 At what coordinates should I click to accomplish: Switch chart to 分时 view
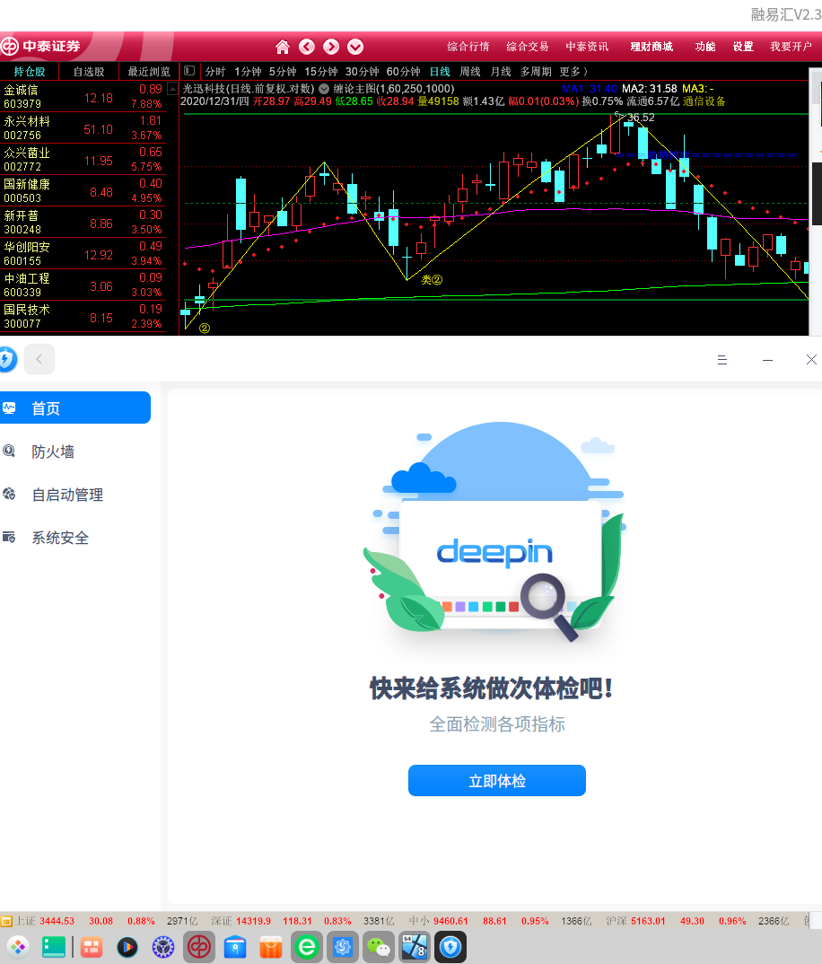(x=214, y=71)
